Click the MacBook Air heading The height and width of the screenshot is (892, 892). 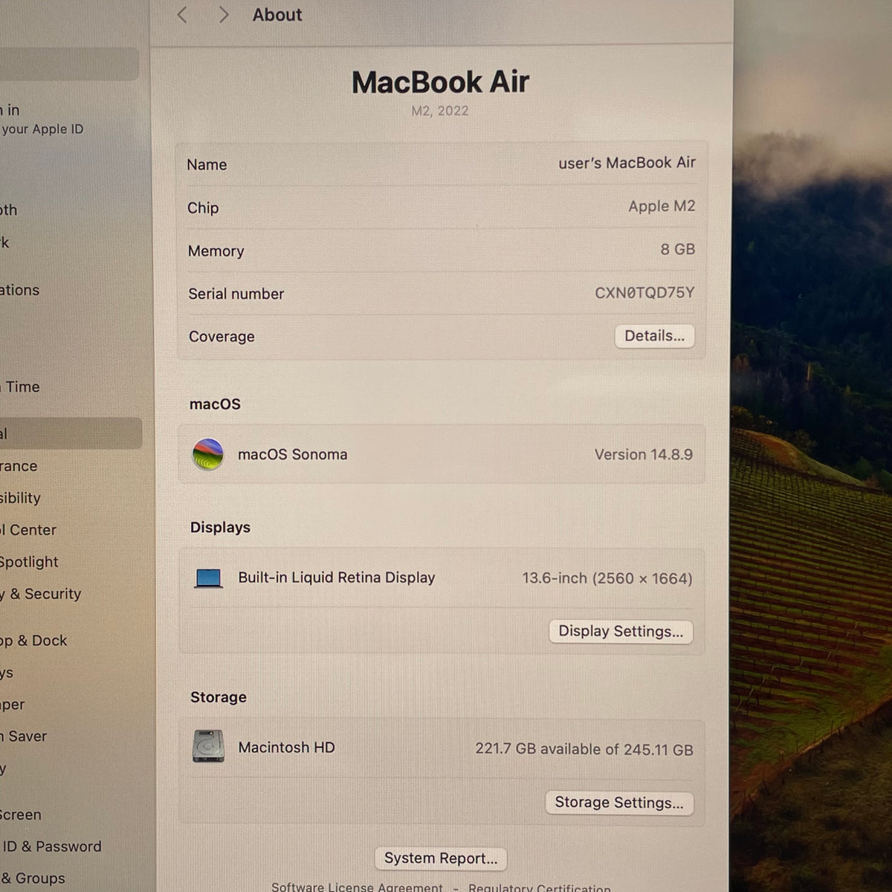click(440, 82)
